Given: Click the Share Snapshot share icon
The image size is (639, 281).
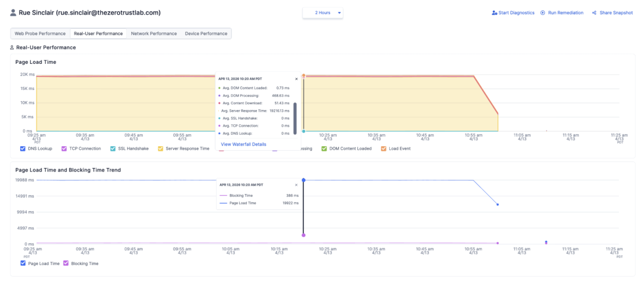Looking at the screenshot, I should 593,12.
